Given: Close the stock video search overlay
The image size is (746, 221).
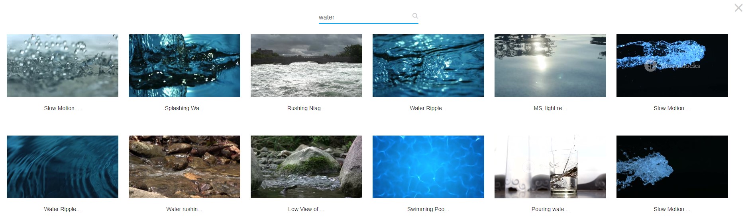Looking at the screenshot, I should click(x=738, y=8).
